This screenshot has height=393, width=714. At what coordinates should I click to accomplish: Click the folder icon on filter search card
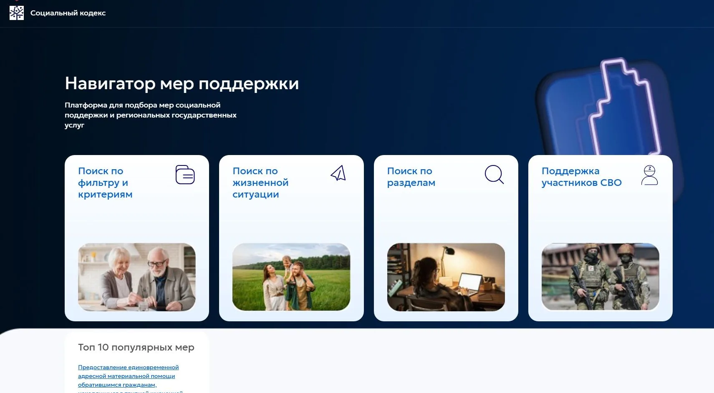[185, 175]
